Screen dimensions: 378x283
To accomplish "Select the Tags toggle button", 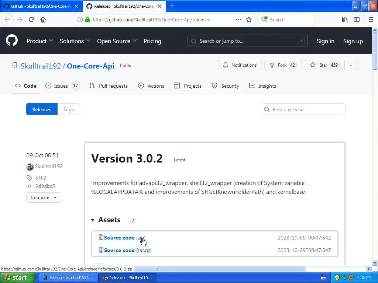I will 69,109.
